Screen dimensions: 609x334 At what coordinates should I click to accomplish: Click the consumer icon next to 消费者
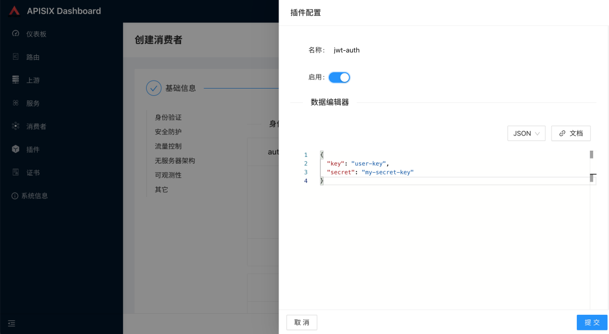tap(16, 126)
